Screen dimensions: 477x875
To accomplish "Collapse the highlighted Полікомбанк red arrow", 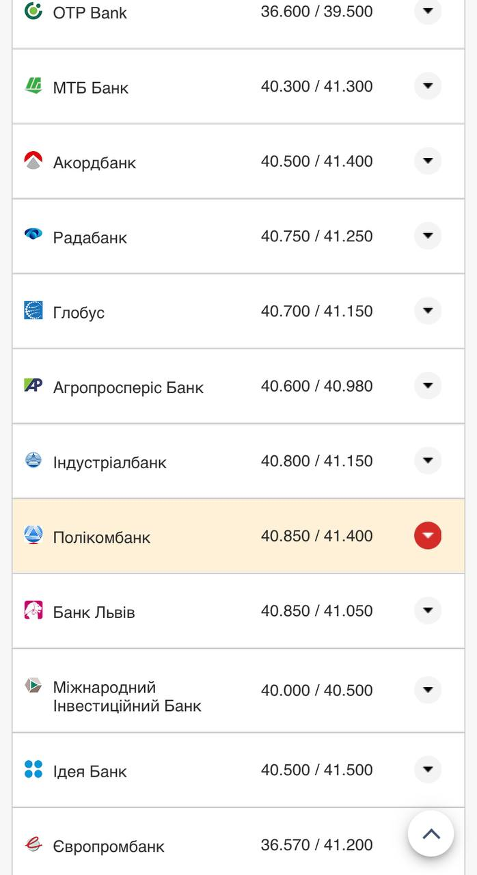I will point(428,535).
